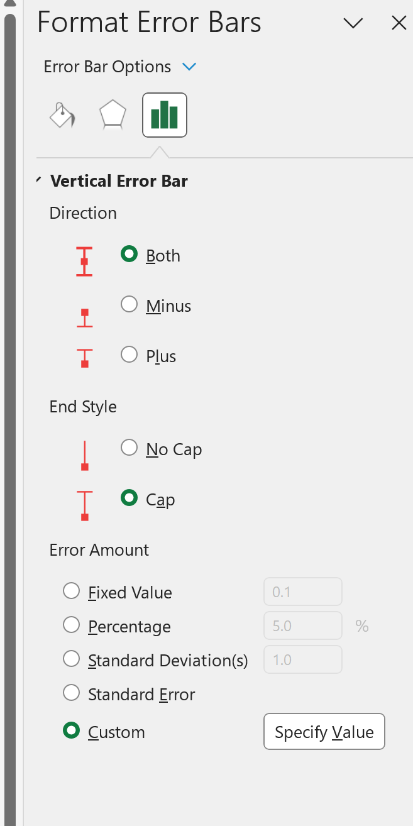Click the Minus direction error bar icon
Screen dimensions: 413x826
click(84, 317)
